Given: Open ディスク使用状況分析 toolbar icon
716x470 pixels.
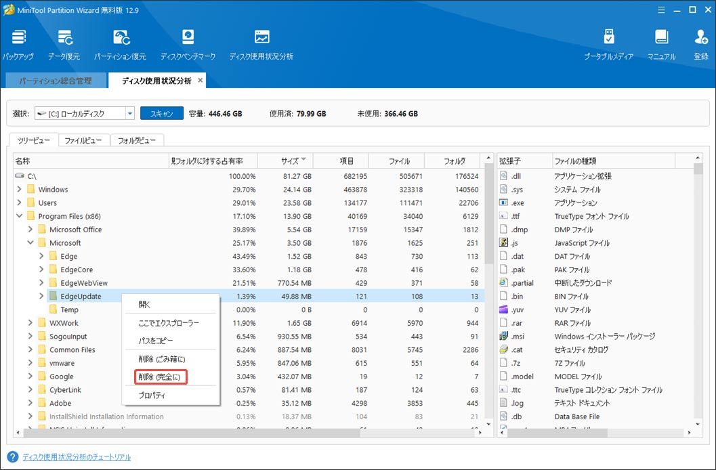Looking at the screenshot, I should pyautogui.click(x=261, y=45).
